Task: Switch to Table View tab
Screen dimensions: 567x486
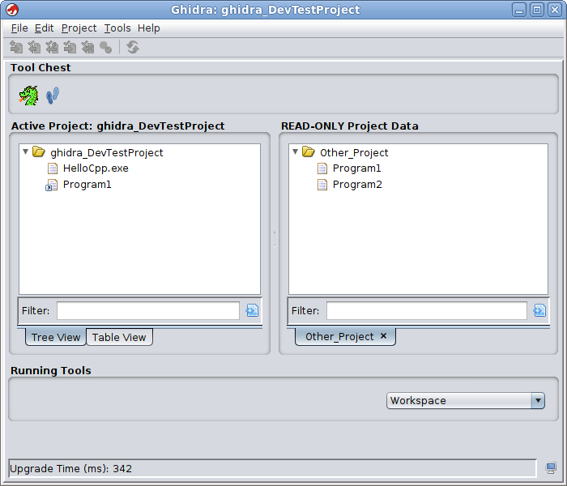Action: [x=119, y=337]
